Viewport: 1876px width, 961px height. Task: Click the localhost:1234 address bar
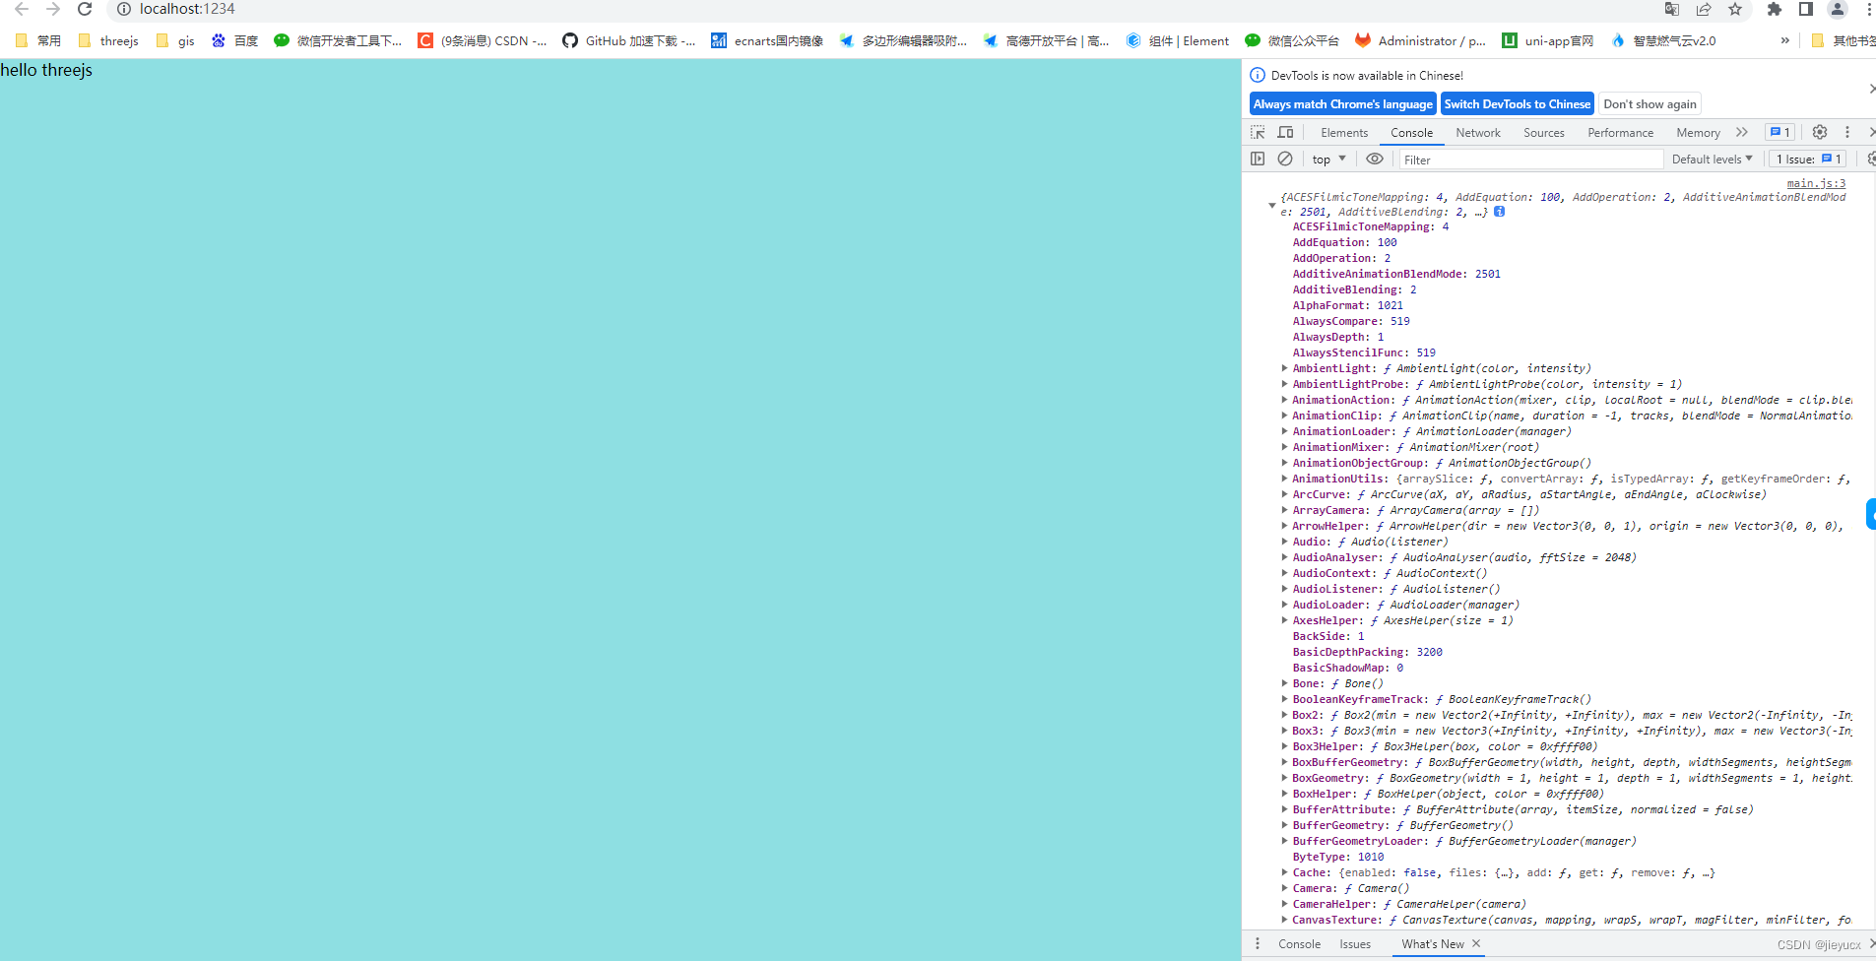(x=187, y=9)
